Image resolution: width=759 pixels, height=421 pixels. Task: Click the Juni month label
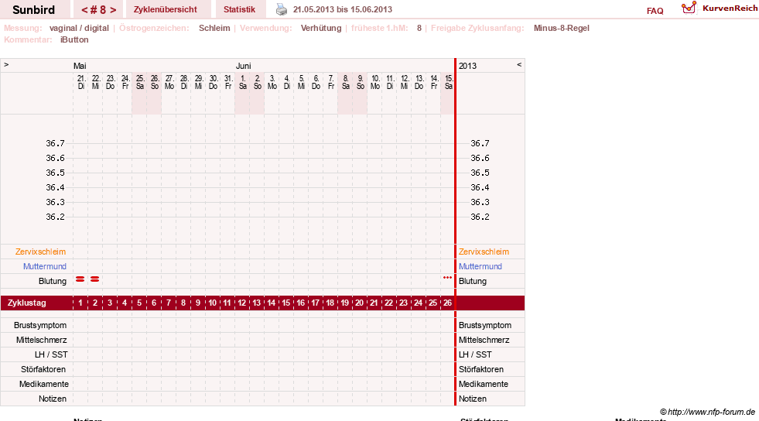click(x=244, y=66)
